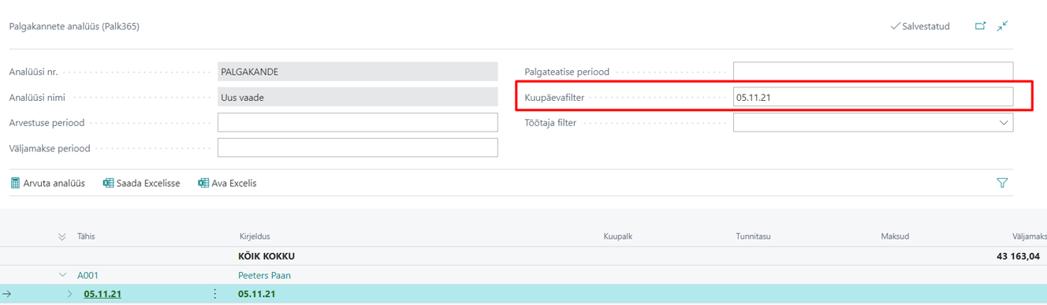Click the Ava Excelis Excel icon
Image resolution: width=1047 pixels, height=305 pixels.
click(203, 183)
